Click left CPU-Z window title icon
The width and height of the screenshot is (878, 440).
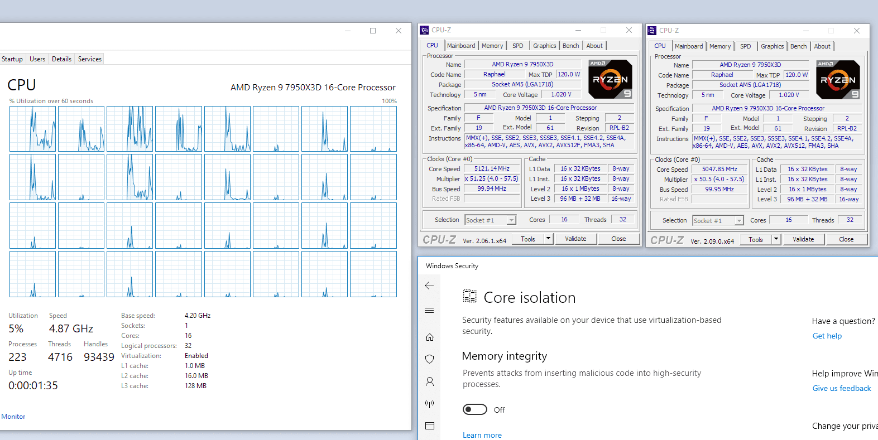425,30
